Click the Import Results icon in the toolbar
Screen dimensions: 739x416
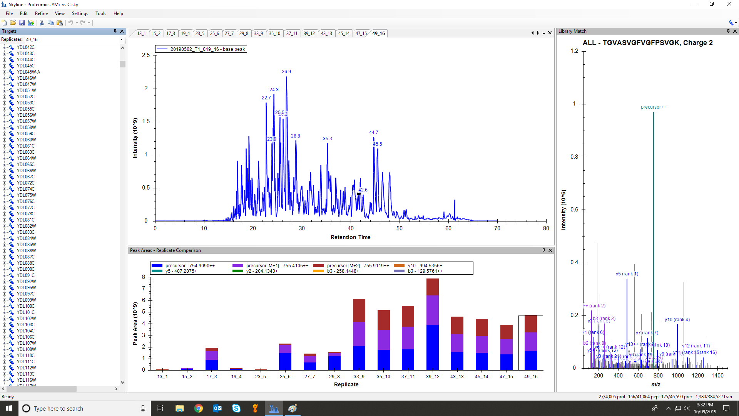[31, 23]
